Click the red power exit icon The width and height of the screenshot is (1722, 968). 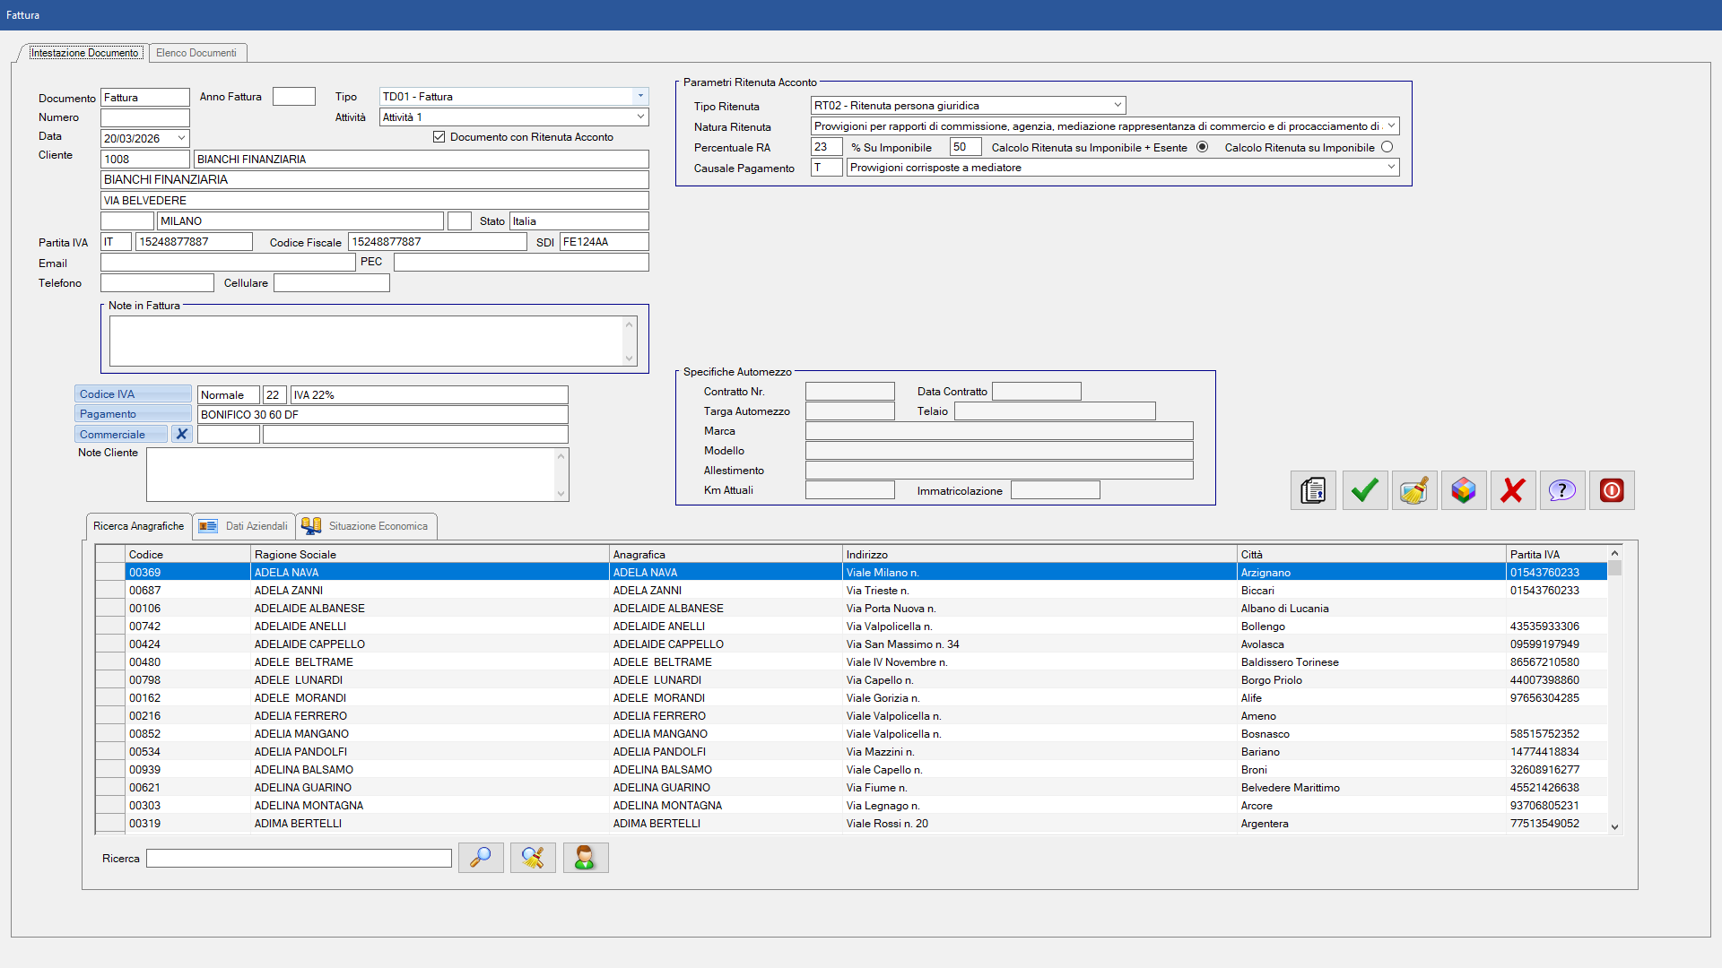pyautogui.click(x=1612, y=490)
